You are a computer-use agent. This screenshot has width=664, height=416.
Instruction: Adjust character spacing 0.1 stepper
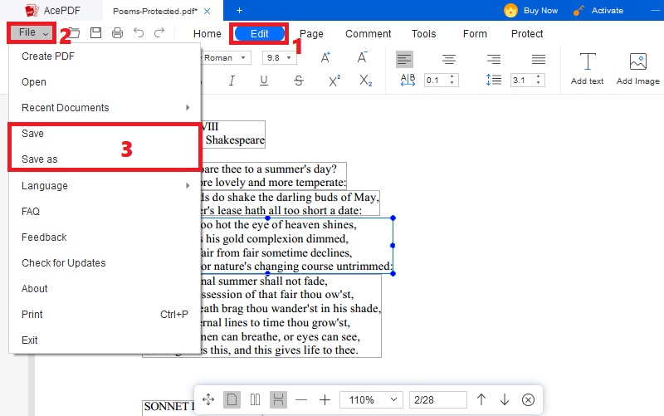(452, 80)
